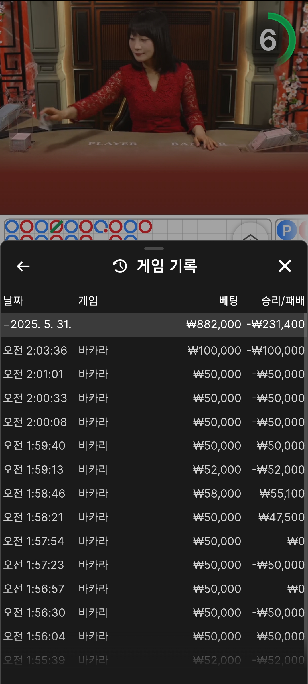Tap the green slashed tie marker on scoreboard

(x=56, y=227)
